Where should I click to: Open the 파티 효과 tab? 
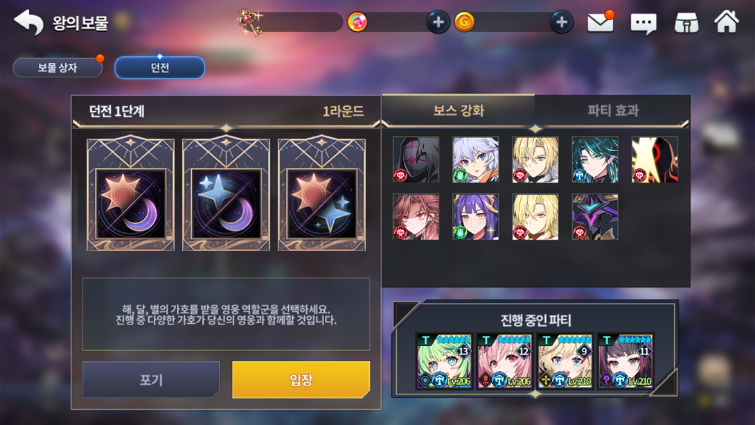tap(613, 110)
